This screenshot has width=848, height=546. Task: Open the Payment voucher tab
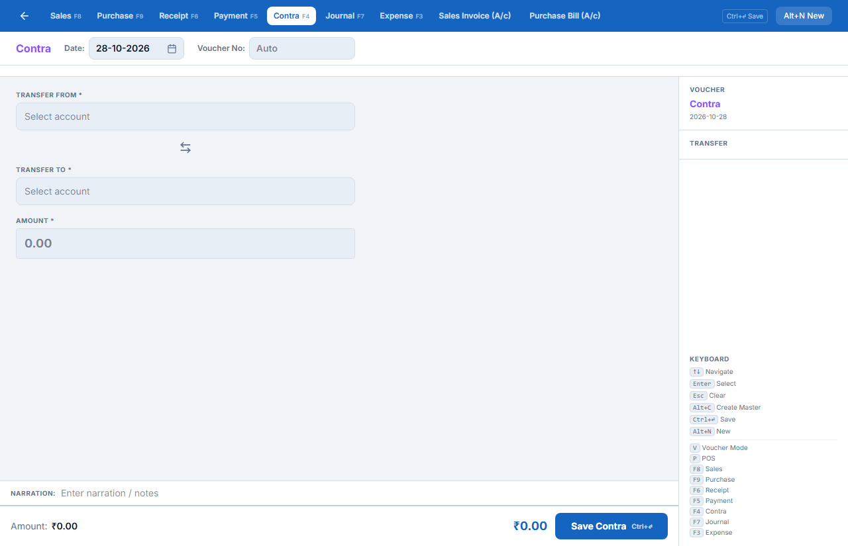pos(236,16)
